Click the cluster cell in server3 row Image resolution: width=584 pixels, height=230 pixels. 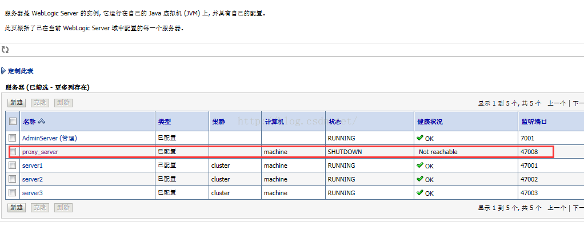pos(221,193)
